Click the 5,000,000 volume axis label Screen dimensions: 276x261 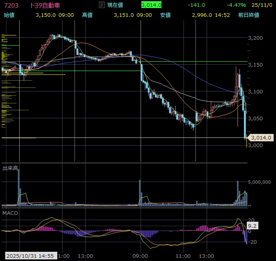pyautogui.click(x=260, y=182)
